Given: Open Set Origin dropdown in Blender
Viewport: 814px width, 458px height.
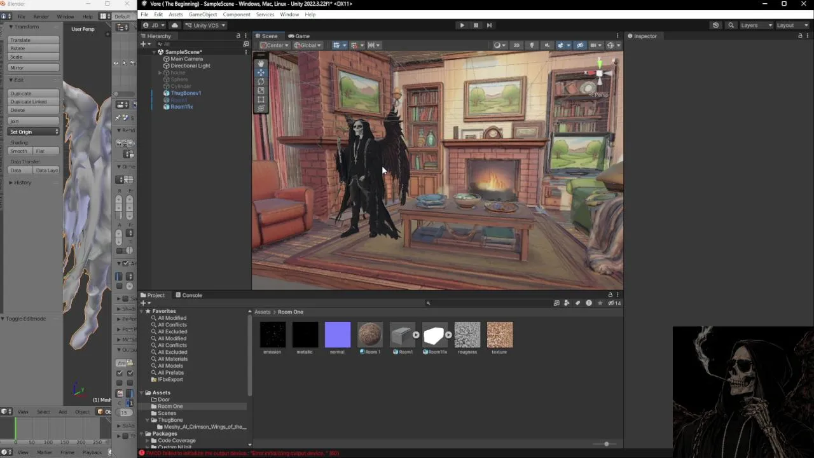Looking at the screenshot, I should 34,132.
